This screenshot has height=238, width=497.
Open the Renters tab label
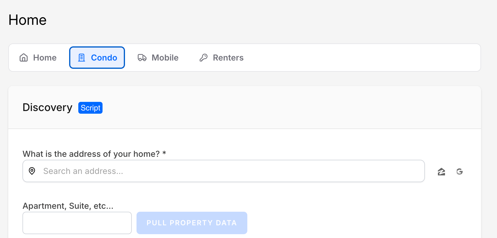point(228,58)
